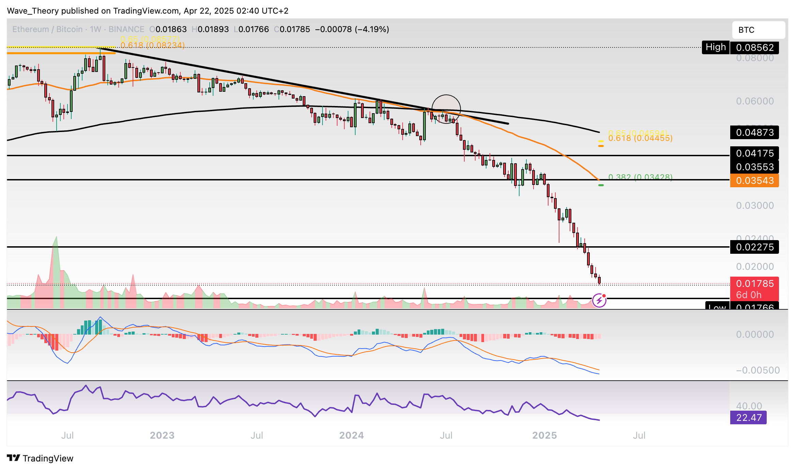795x470 pixels.
Task: Click the purple 22.47 RSI value label
Action: [x=748, y=417]
